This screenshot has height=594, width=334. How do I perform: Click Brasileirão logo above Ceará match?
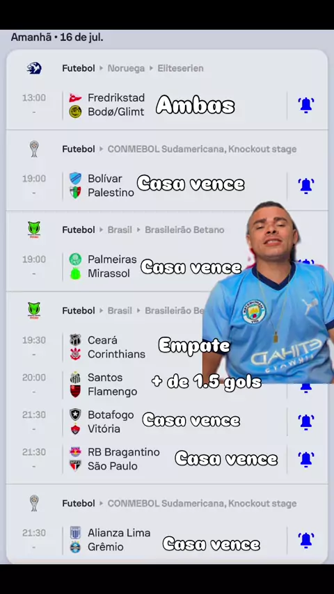point(34,310)
